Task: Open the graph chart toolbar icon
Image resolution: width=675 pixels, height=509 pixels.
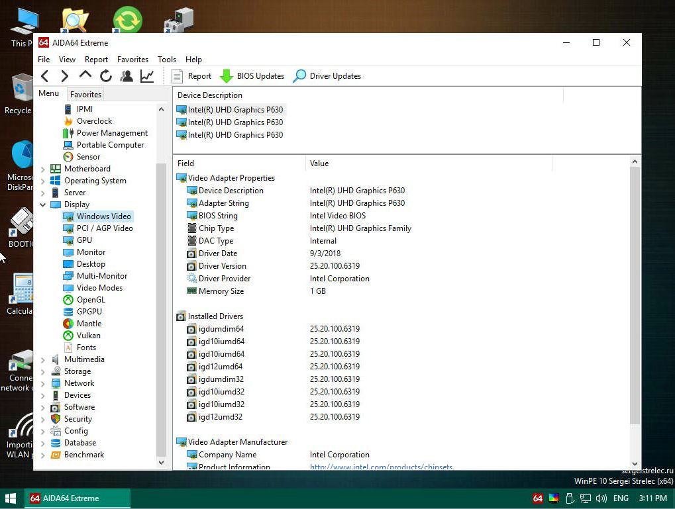Action: click(147, 76)
